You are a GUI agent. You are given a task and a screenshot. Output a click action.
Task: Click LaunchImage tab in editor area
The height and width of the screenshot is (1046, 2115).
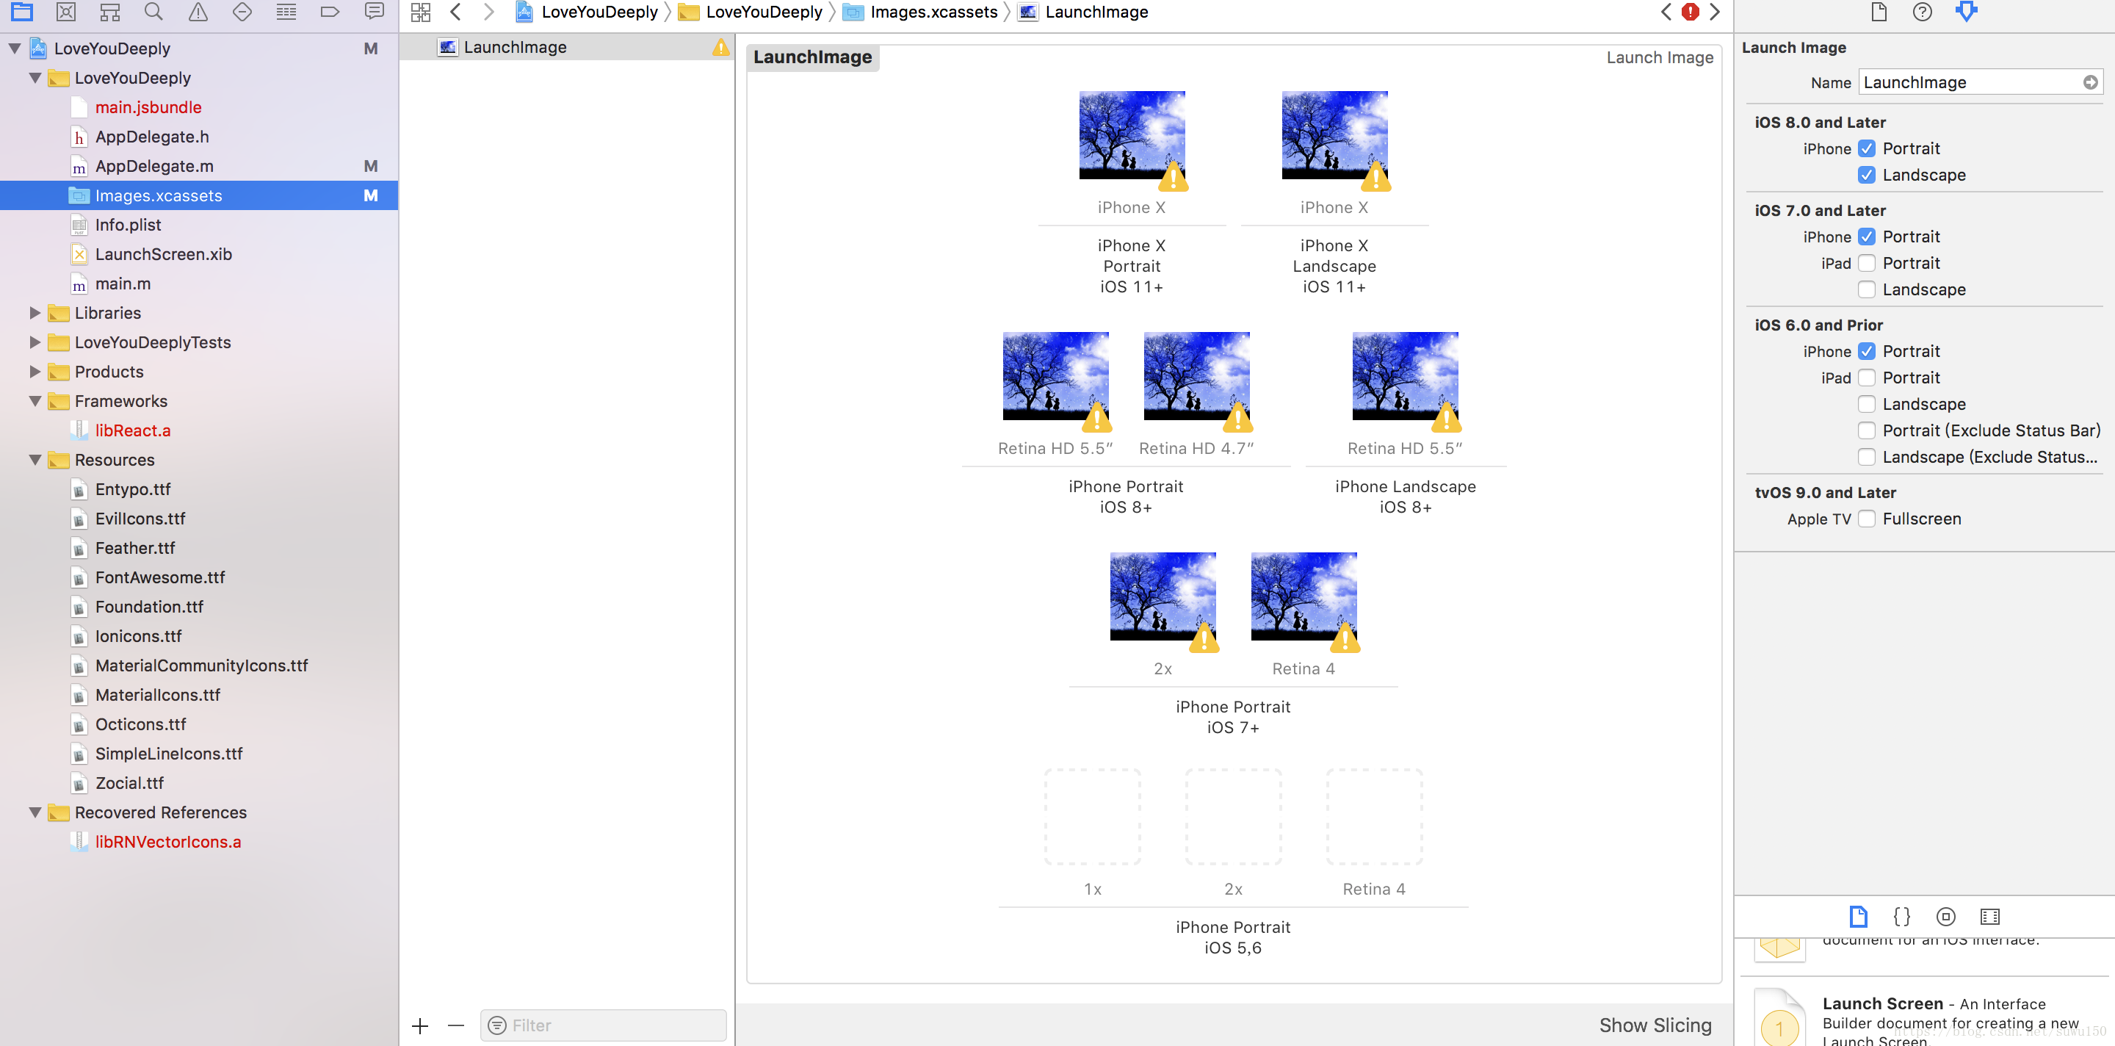(516, 46)
